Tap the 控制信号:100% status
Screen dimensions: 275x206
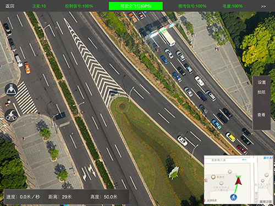tap(79, 6)
